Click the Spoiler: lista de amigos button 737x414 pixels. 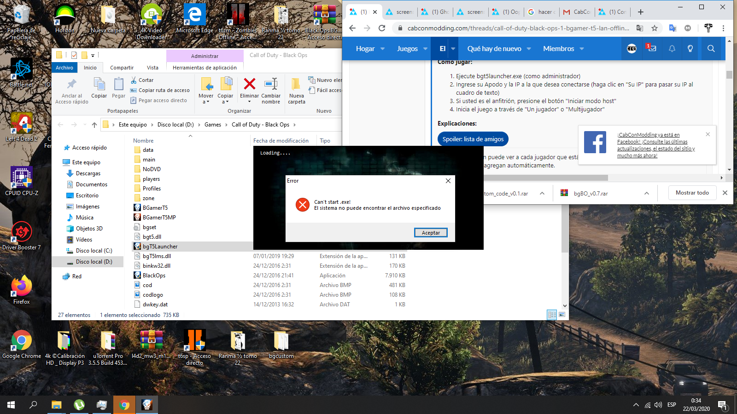[x=473, y=139]
